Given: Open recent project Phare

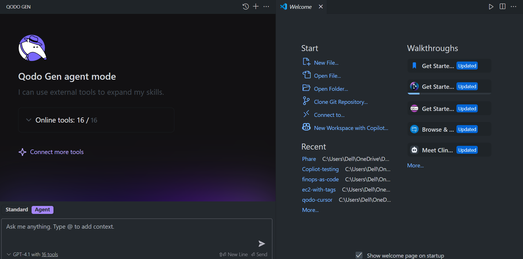Looking at the screenshot, I should coord(309,159).
